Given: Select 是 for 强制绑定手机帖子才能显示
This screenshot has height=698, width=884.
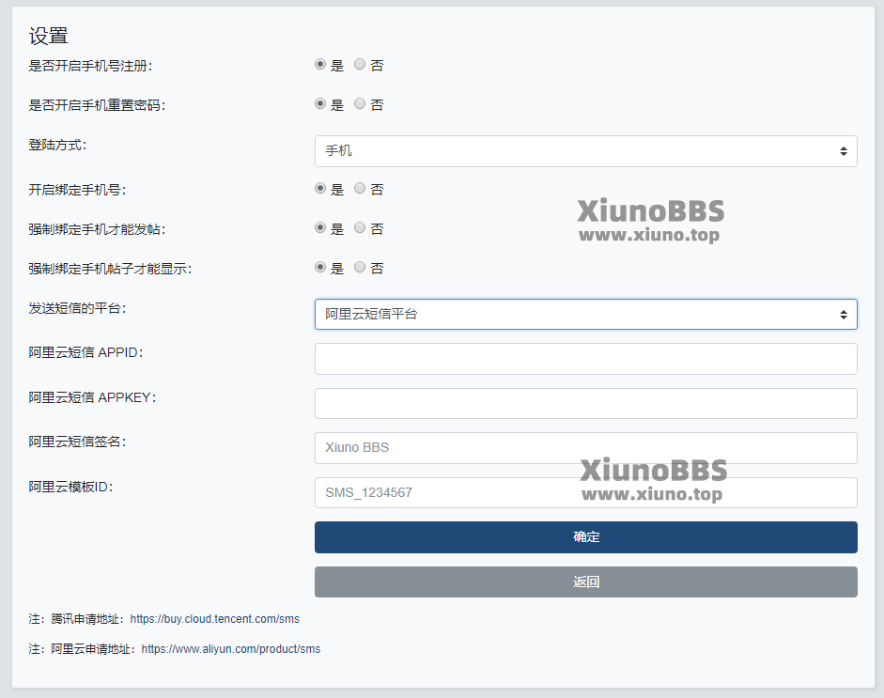Looking at the screenshot, I should click(320, 267).
